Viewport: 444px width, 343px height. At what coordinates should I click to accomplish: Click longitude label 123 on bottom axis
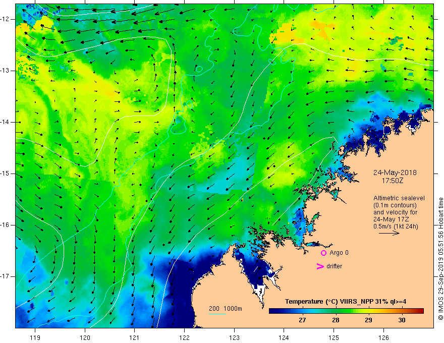click(x=234, y=337)
